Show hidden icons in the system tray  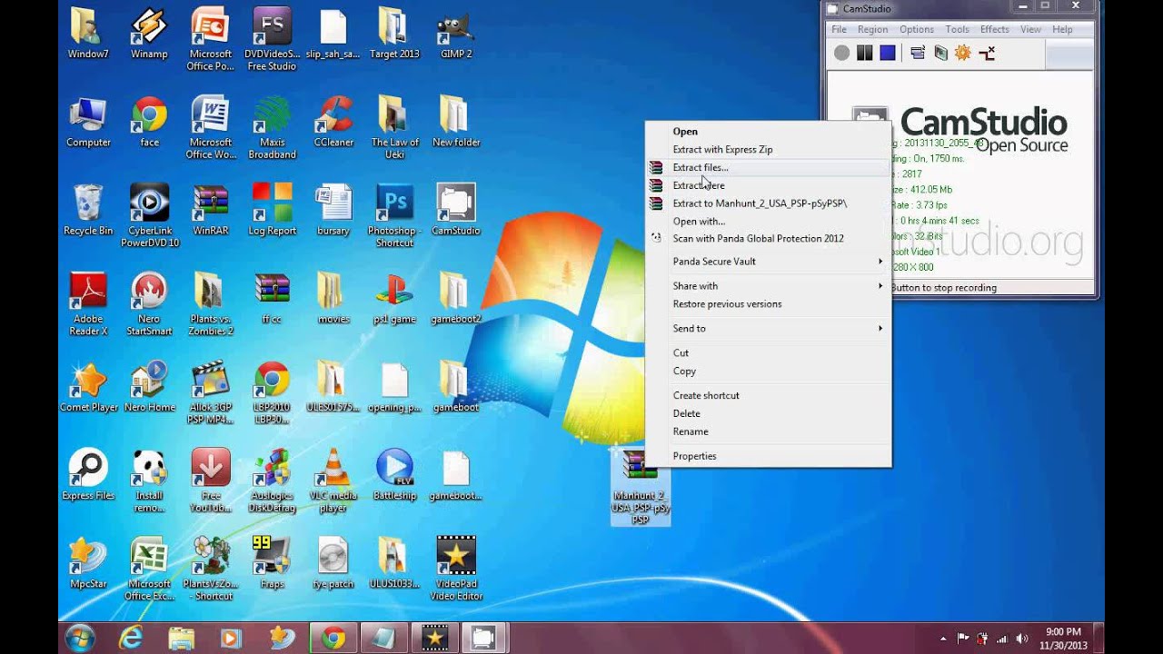942,639
